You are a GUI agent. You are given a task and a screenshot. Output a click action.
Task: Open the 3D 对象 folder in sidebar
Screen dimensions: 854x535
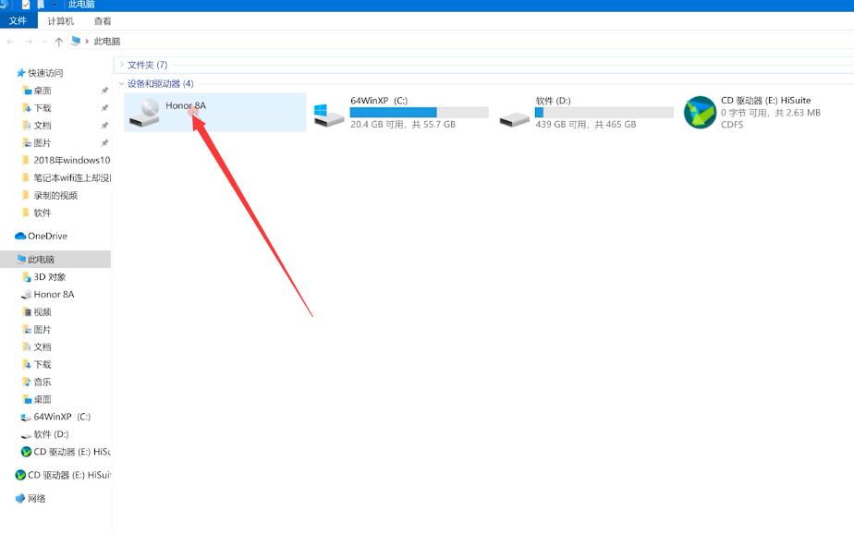pos(43,277)
